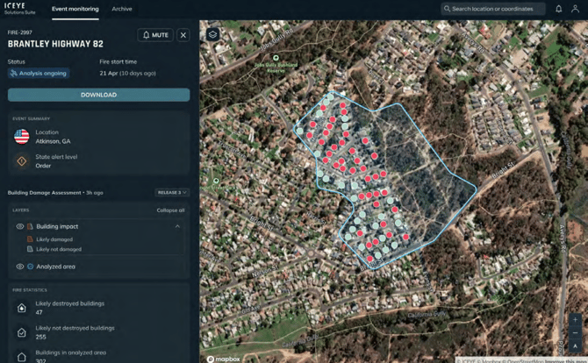The width and height of the screenshot is (588, 363).
Task: Click the US flag location icon
Action: pos(22,137)
